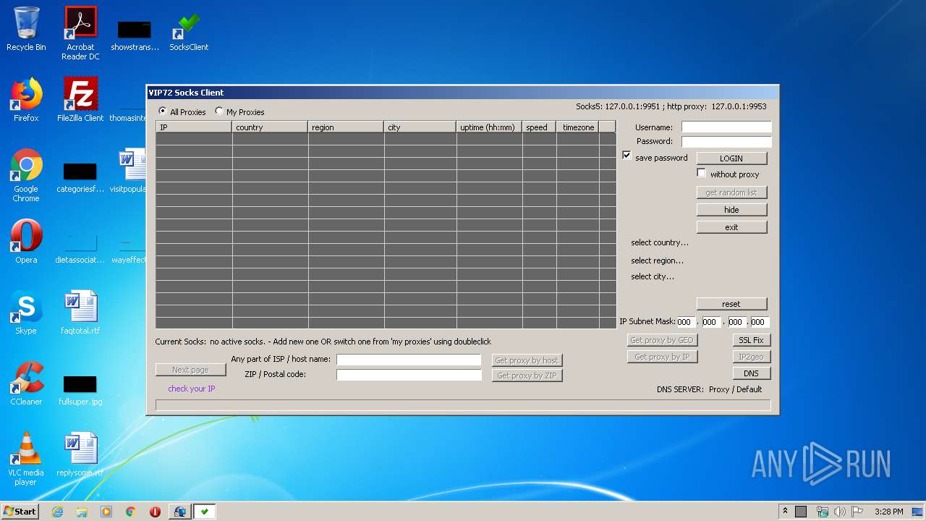Sort proxies by the timezone column header
The image size is (926, 521).
click(577, 127)
